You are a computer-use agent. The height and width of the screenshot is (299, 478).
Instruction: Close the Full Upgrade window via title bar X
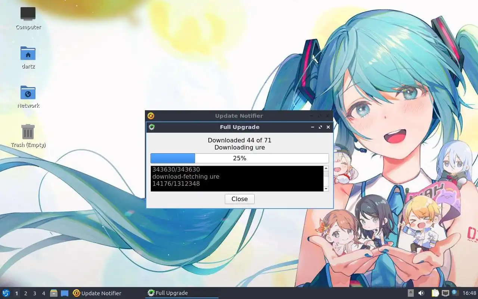coord(328,127)
